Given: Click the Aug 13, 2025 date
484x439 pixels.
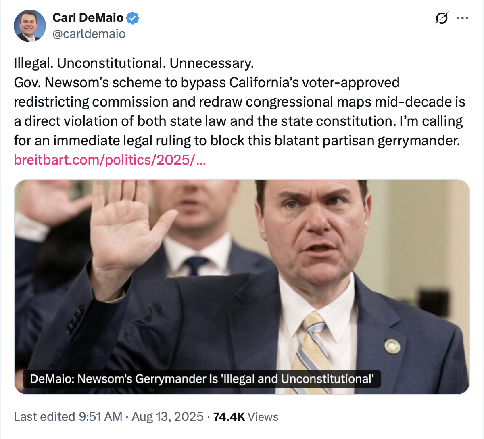Looking at the screenshot, I should (167, 416).
